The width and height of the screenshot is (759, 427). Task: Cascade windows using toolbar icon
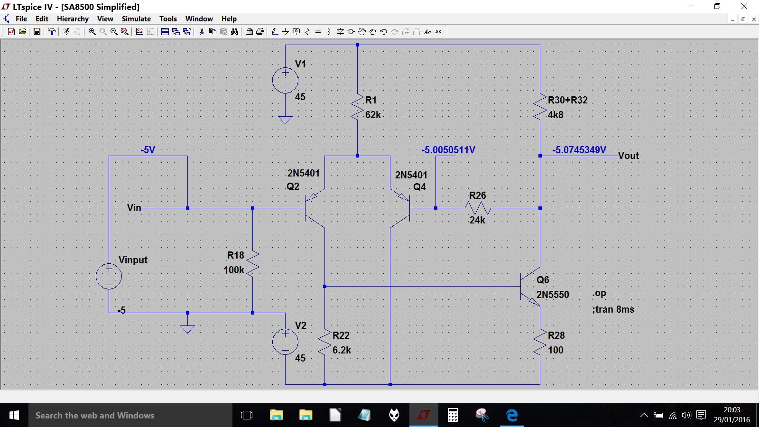click(176, 32)
